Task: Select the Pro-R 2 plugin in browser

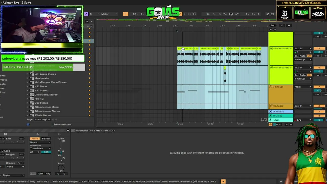Action: [x=39, y=99]
